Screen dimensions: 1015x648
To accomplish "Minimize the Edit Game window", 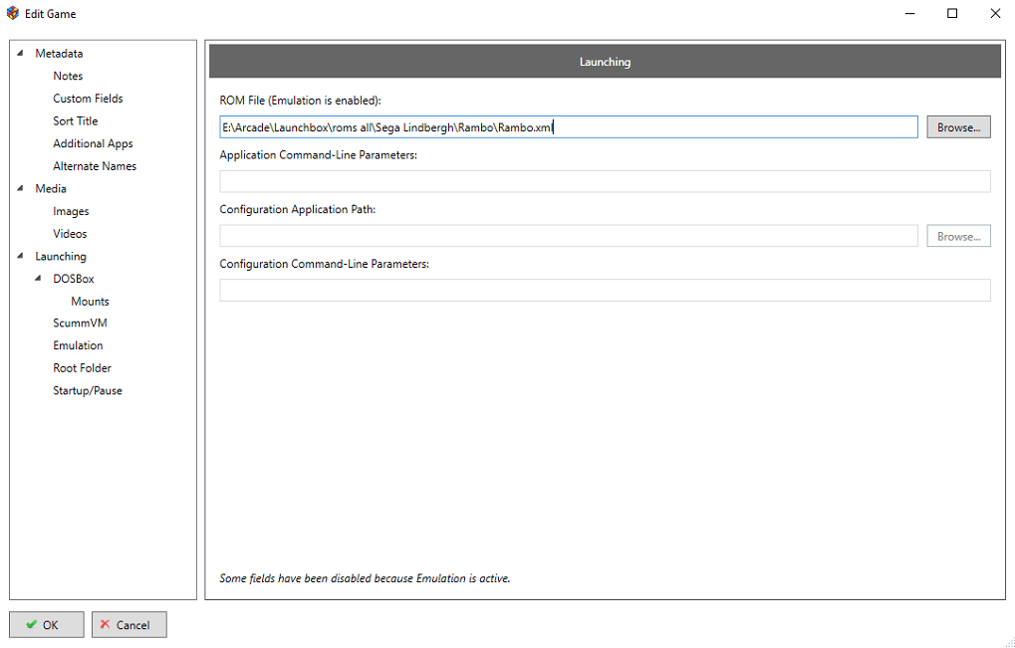I will point(910,13).
